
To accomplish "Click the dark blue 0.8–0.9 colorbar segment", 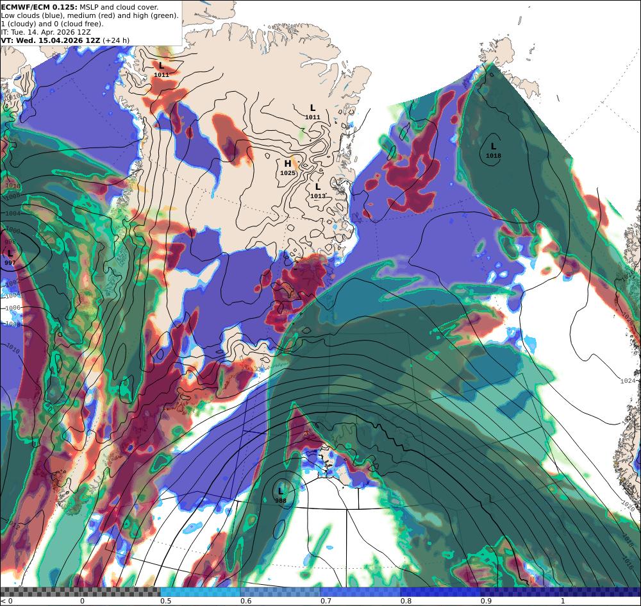I will tap(441, 592).
